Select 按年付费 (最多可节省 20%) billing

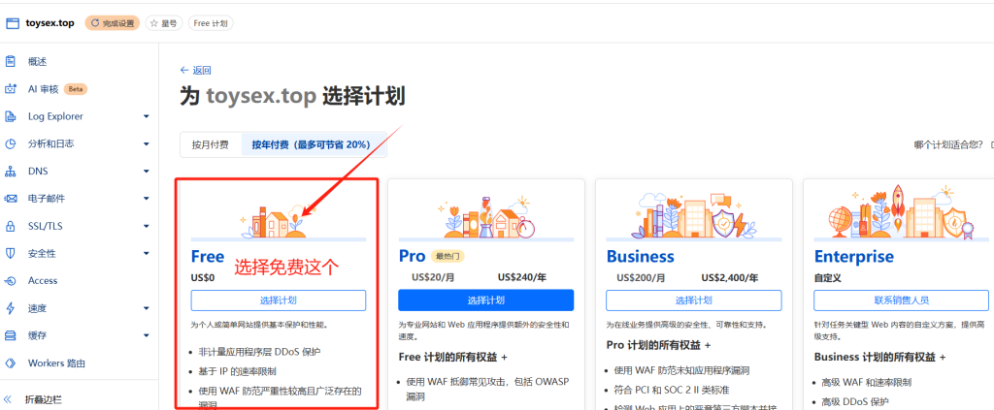point(312,144)
